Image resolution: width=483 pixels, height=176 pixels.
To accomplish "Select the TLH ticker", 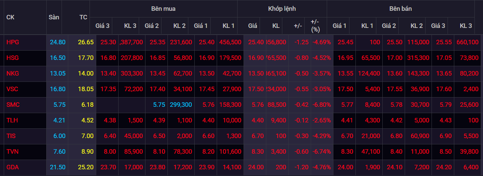I will (x=12, y=121).
